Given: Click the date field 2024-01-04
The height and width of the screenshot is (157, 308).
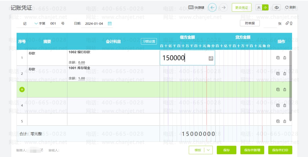Looking at the screenshot, I should pos(94,24).
